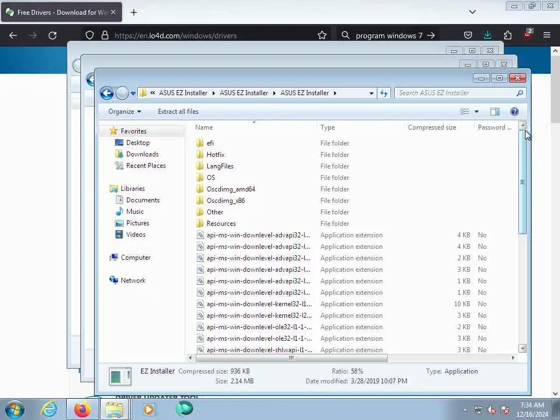Screen dimensions: 560x420
Task: Open recent locations dropdown beside navigation arrows
Action: click(x=133, y=94)
